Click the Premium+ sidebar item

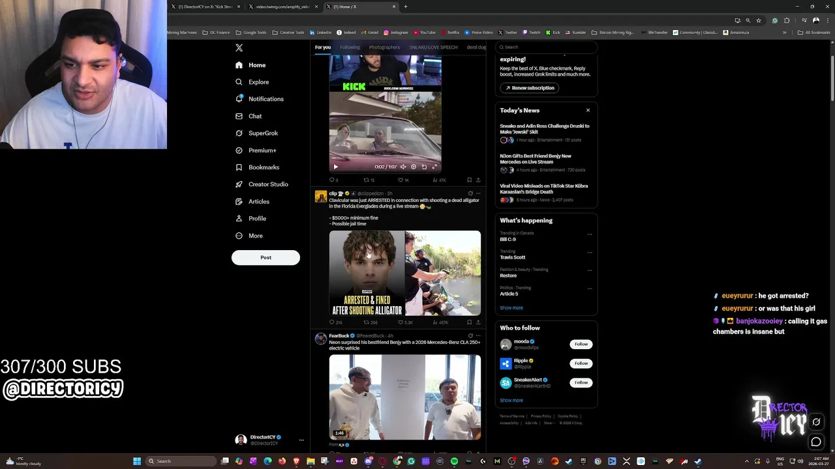pos(256,150)
